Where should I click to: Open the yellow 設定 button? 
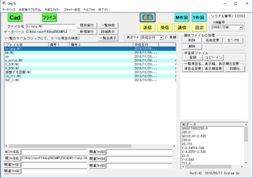(199, 28)
